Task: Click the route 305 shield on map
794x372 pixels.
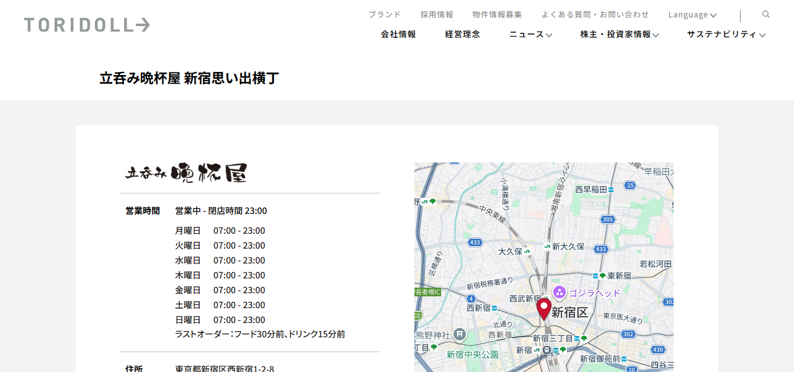Action: [608, 219]
